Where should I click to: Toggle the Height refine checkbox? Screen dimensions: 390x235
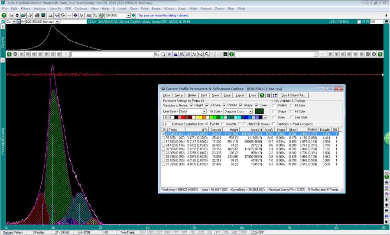[191, 105]
